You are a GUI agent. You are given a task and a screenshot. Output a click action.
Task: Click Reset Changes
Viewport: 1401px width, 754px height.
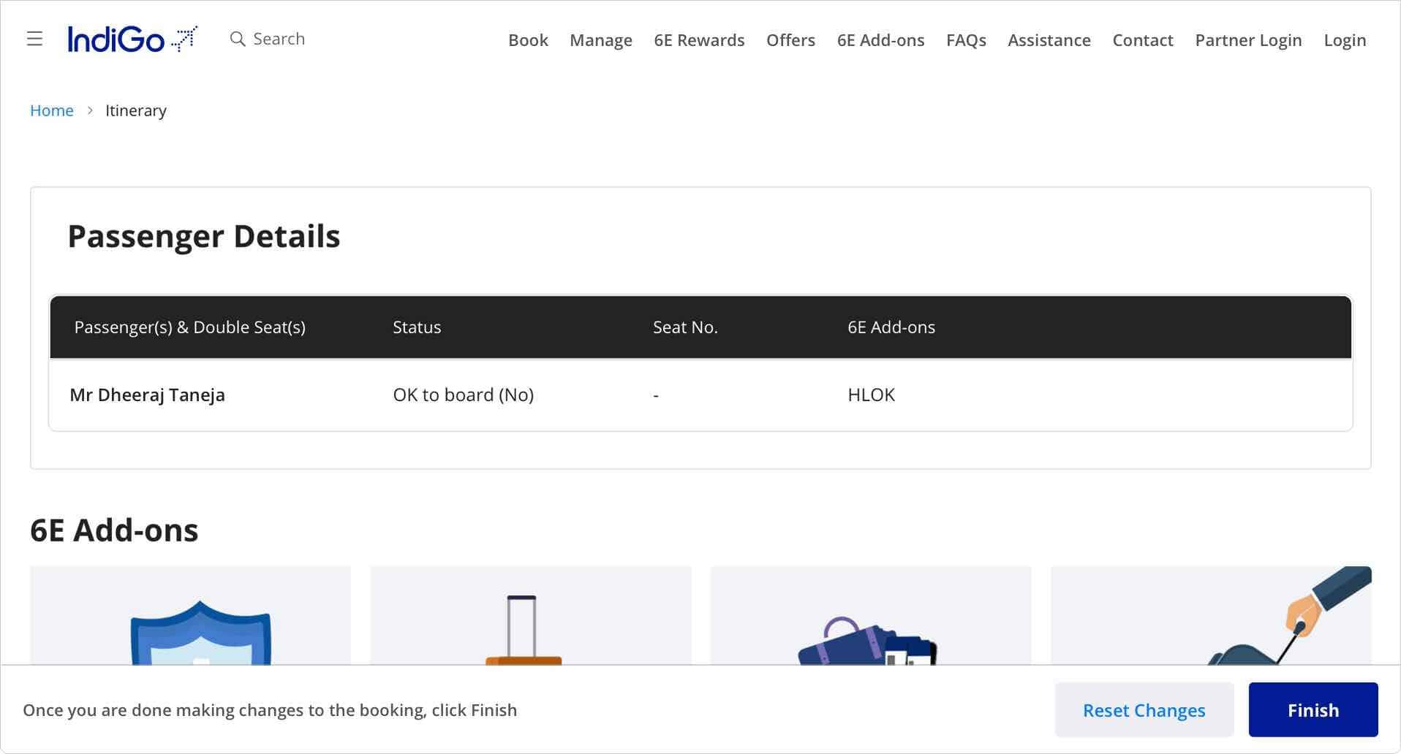pos(1144,709)
